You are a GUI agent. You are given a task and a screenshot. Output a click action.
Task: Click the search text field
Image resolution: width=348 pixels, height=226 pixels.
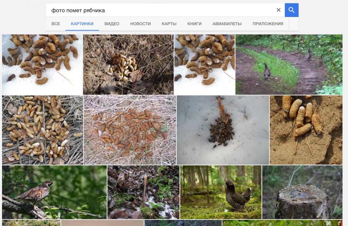(159, 10)
